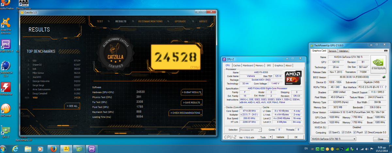Open the GPU-Z desktop shortcut
Screen dimensions: 392x153
point(6,132)
